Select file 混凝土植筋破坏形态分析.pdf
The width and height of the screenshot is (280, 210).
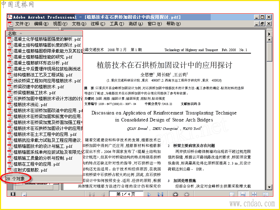coord(41,63)
